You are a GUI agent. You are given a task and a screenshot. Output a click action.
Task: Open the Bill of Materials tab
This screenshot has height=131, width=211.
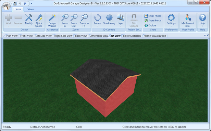132,36
